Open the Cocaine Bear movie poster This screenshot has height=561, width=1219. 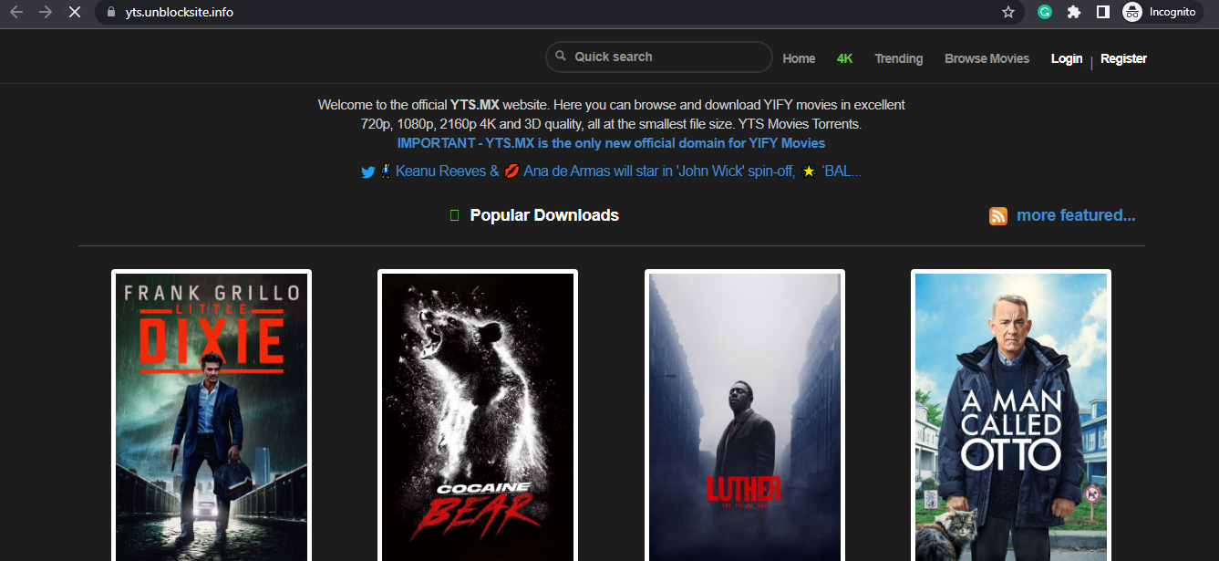[477, 415]
